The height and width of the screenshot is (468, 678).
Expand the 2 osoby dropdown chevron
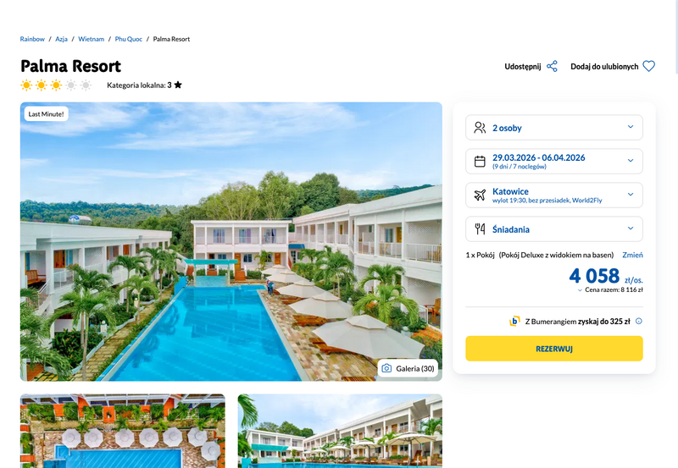(630, 126)
